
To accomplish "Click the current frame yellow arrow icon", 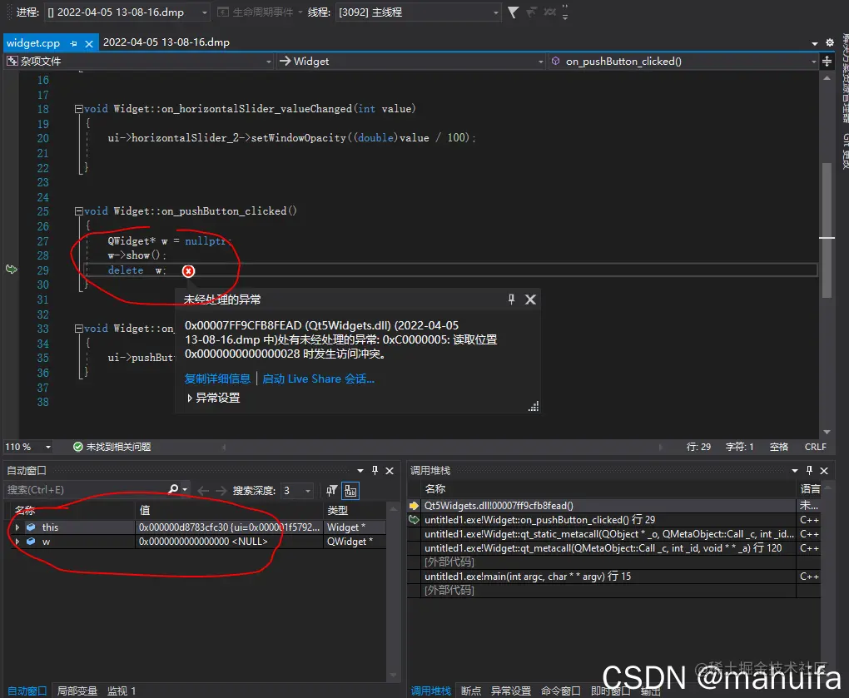I will coord(414,505).
